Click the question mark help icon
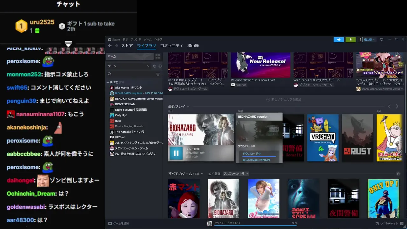The height and width of the screenshot is (229, 407). click(x=360, y=40)
